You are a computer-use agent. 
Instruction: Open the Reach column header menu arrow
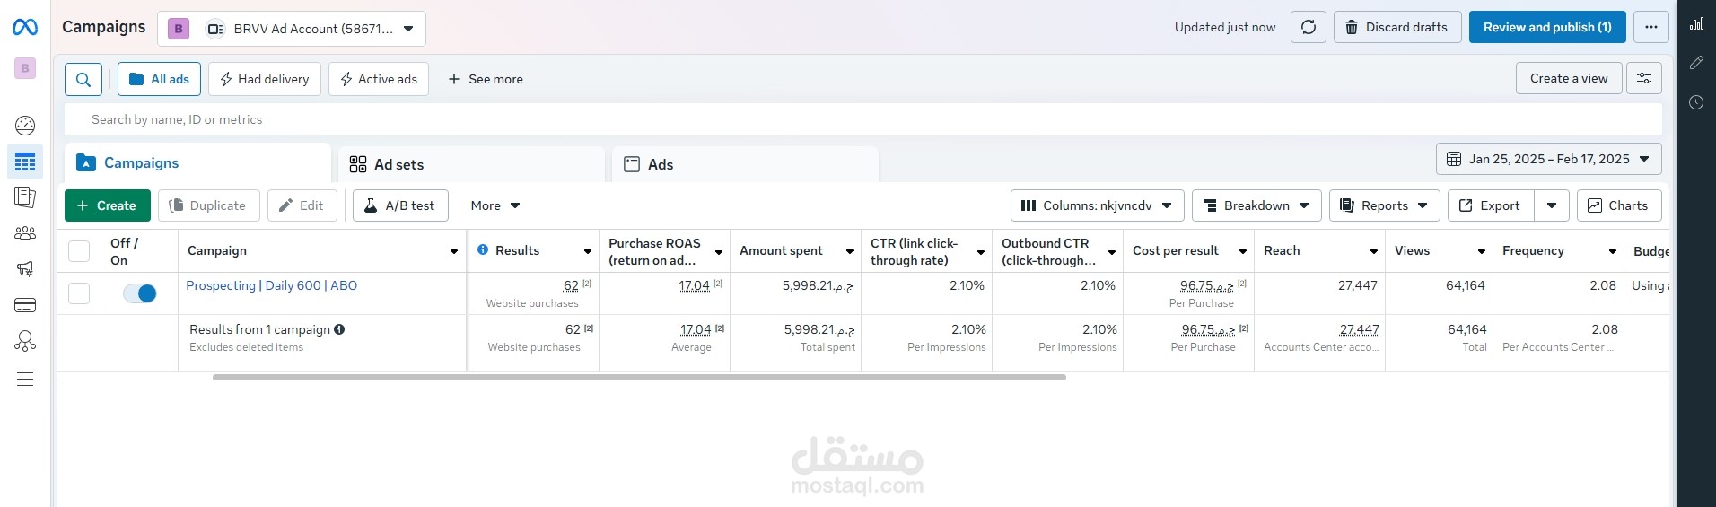1373,251
